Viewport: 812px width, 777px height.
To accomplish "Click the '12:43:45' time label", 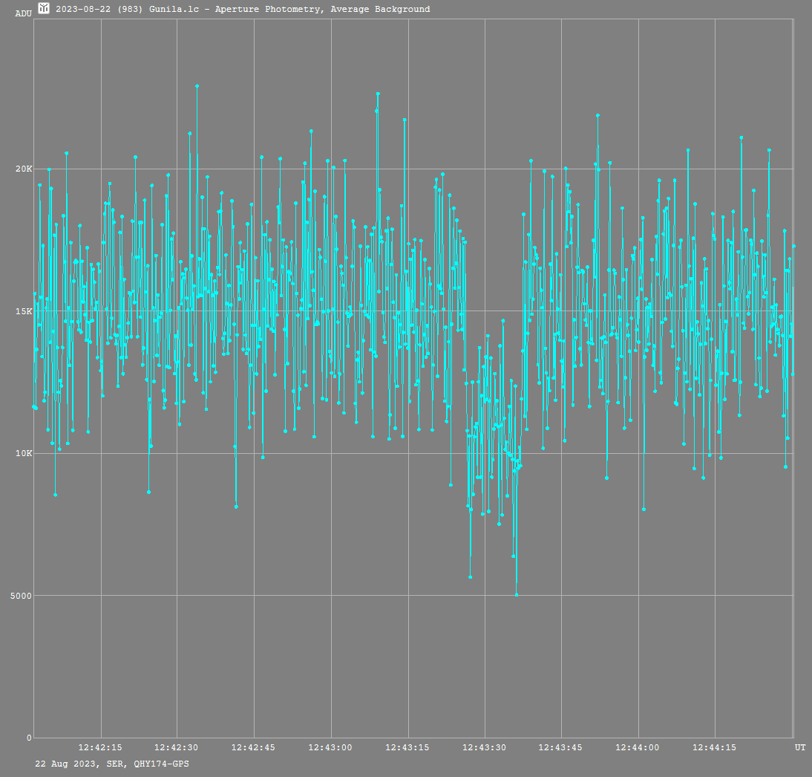I will (x=560, y=747).
